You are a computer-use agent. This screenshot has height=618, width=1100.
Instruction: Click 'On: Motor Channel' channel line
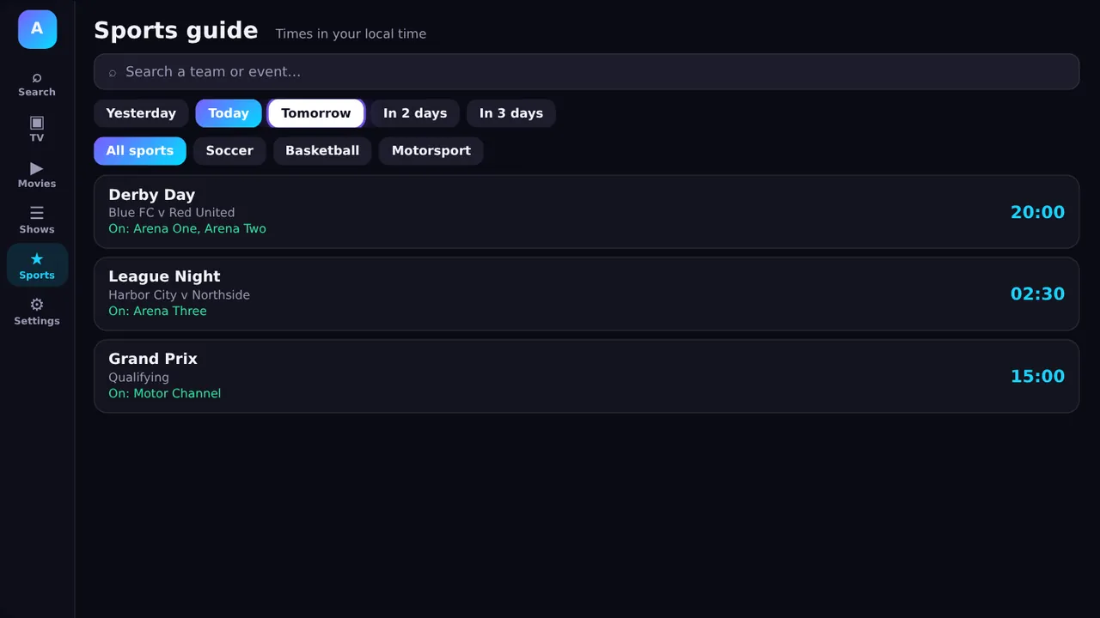tap(165, 394)
